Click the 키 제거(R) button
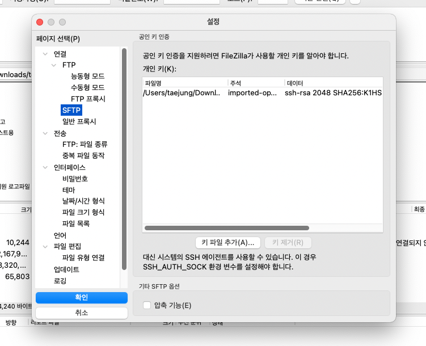Viewport: 426px width, 346px height. point(288,243)
